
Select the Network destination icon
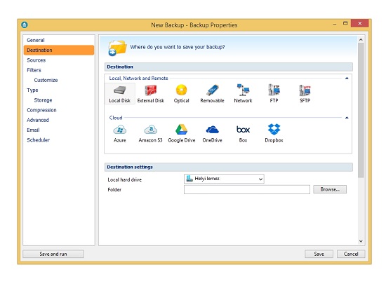243,93
